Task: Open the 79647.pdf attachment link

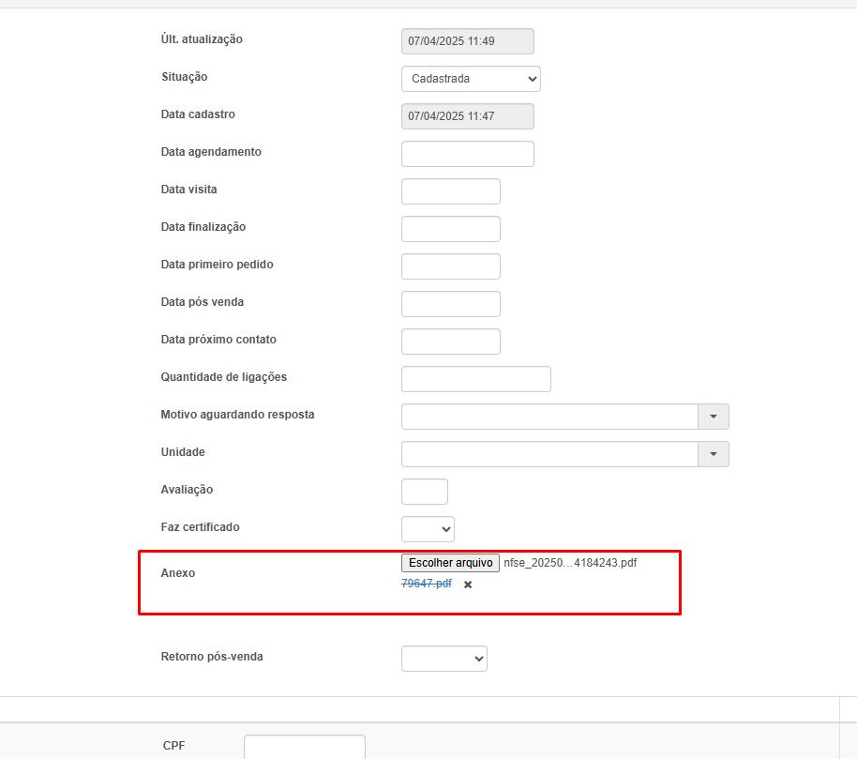Action: pos(426,584)
